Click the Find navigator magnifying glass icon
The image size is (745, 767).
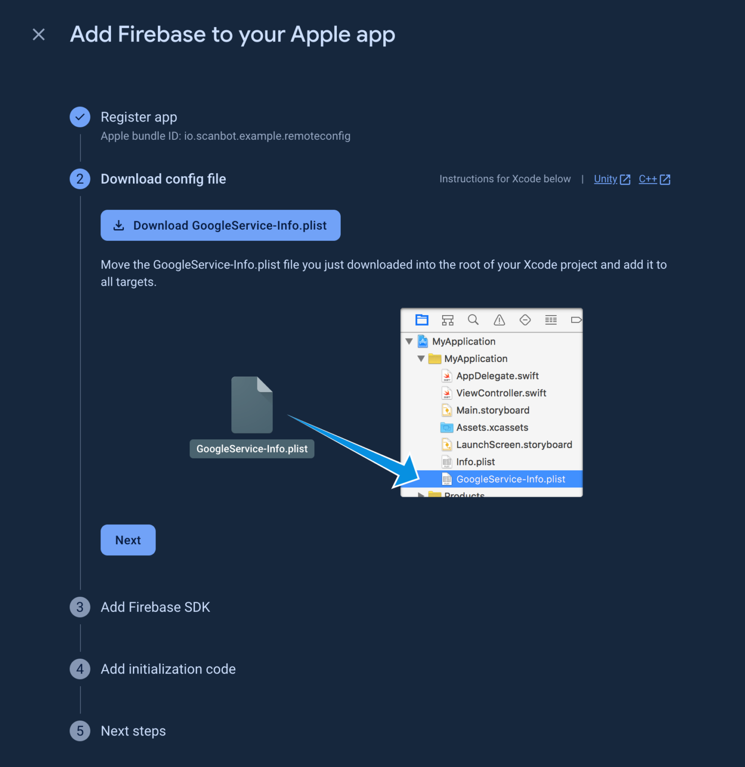coord(473,320)
